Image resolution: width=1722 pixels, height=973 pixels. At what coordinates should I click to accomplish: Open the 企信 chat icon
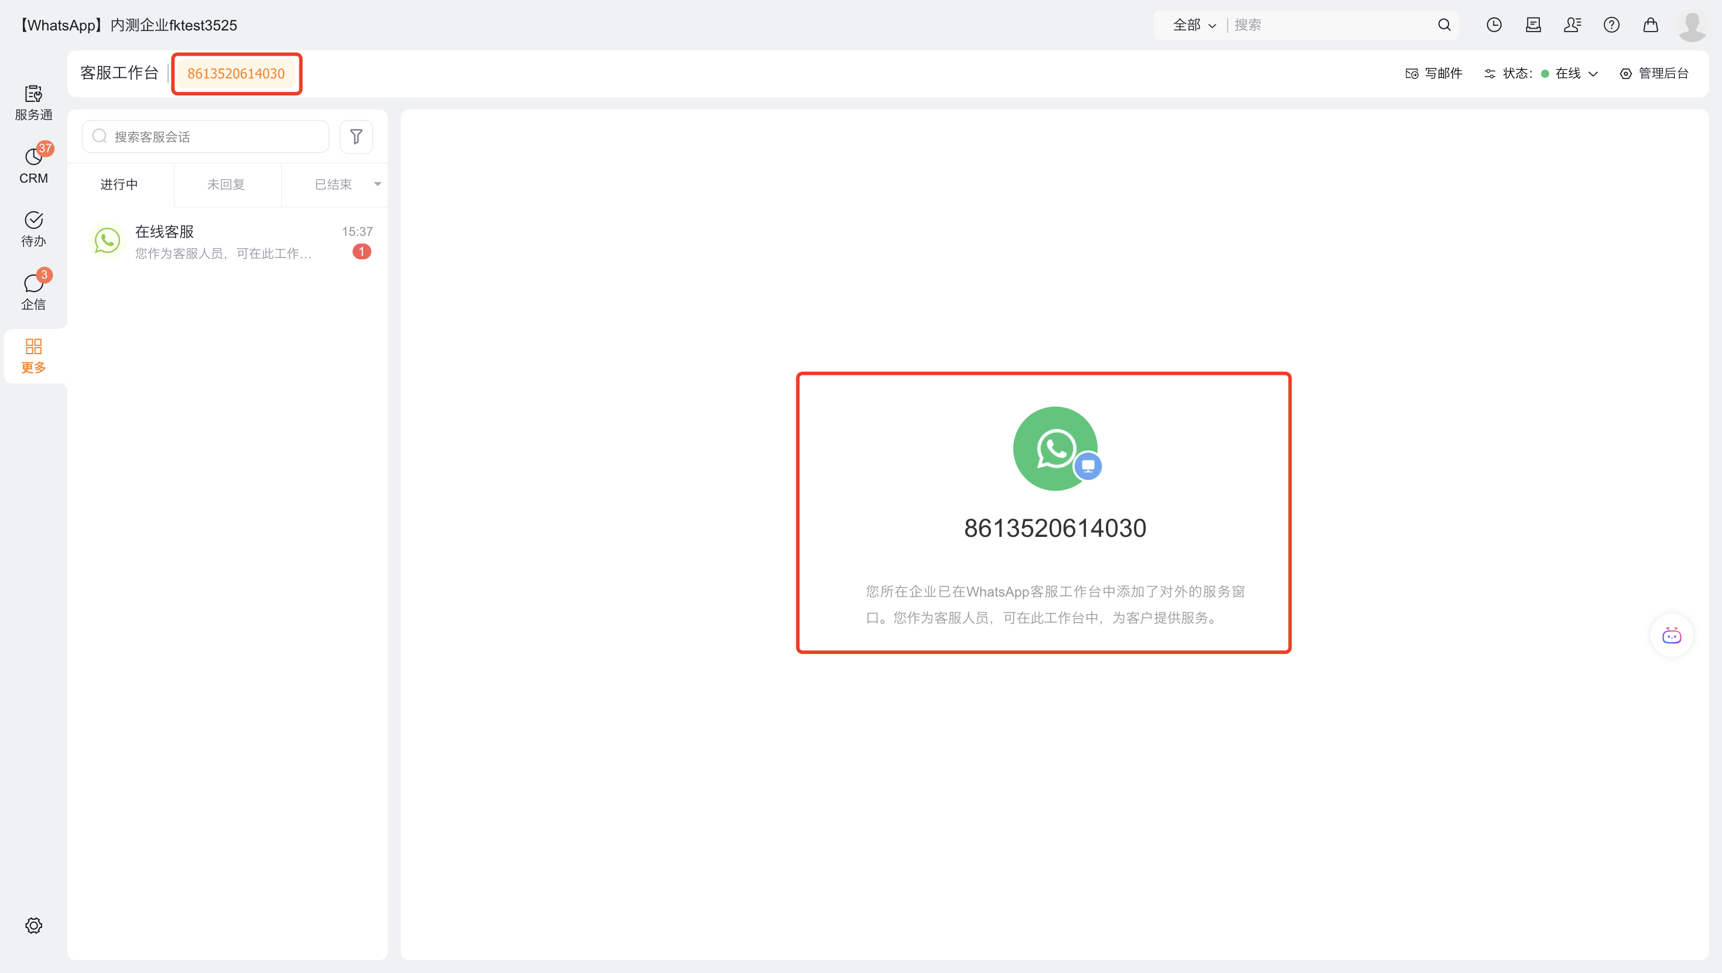coord(33,292)
